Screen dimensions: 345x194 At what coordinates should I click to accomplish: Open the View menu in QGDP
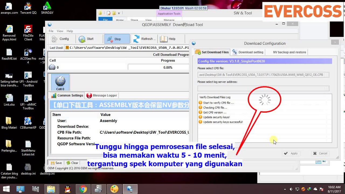point(60,31)
